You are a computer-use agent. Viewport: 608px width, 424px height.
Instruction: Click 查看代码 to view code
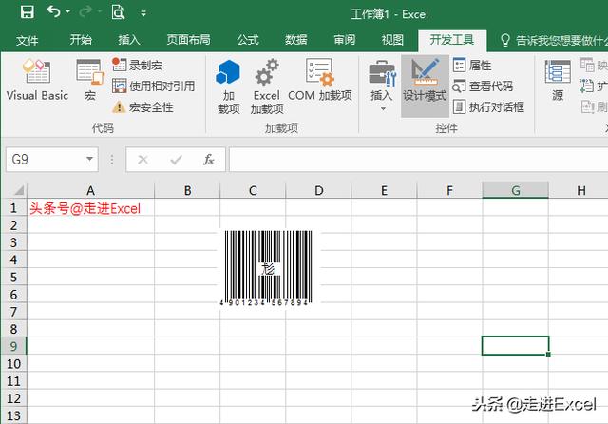point(484,87)
